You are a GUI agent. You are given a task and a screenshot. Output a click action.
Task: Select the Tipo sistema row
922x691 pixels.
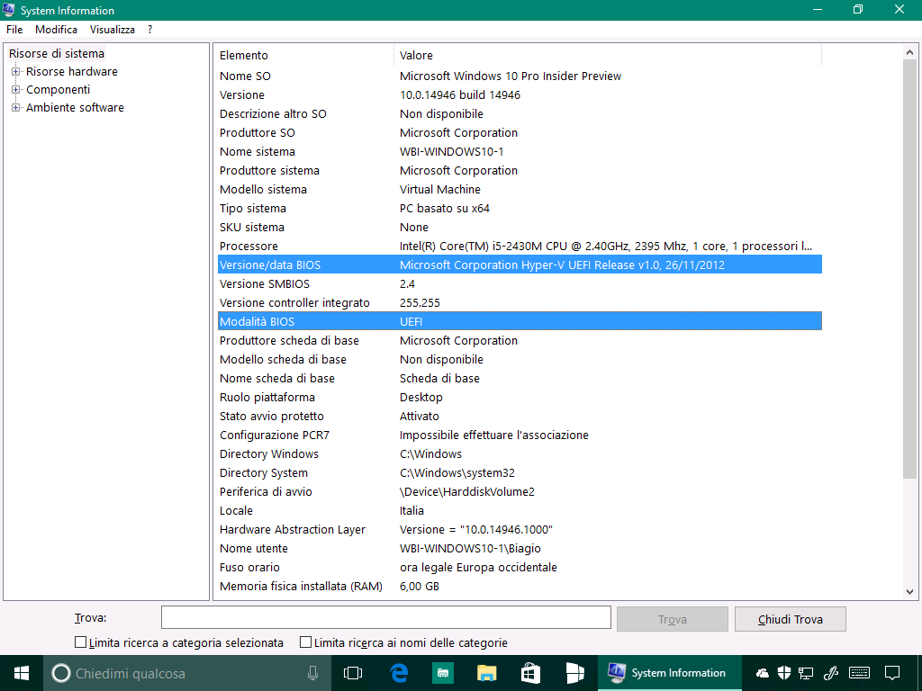tap(520, 208)
